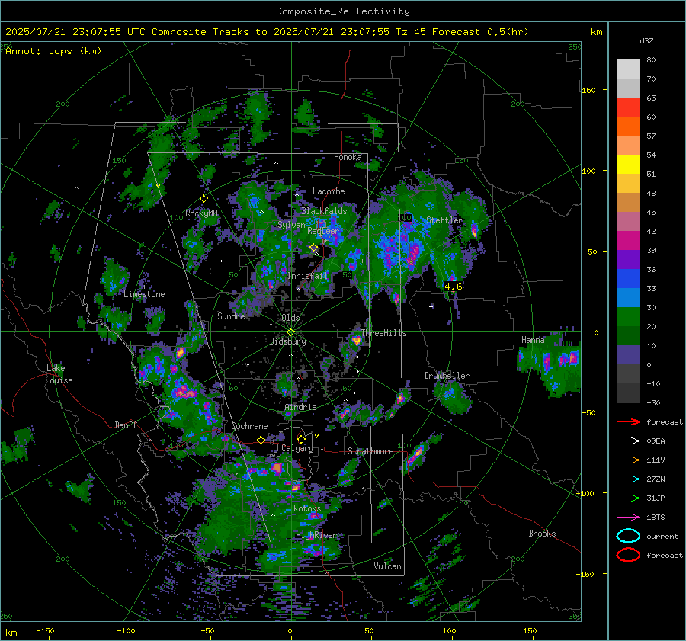Viewport: 686px width, 641px height.
Task: Click the ThreeHills city label
Action: click(x=383, y=333)
